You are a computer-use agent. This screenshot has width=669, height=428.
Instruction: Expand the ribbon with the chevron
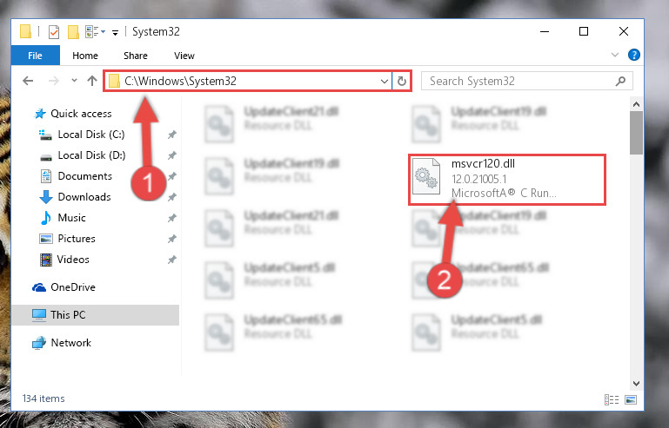pyautogui.click(x=615, y=55)
